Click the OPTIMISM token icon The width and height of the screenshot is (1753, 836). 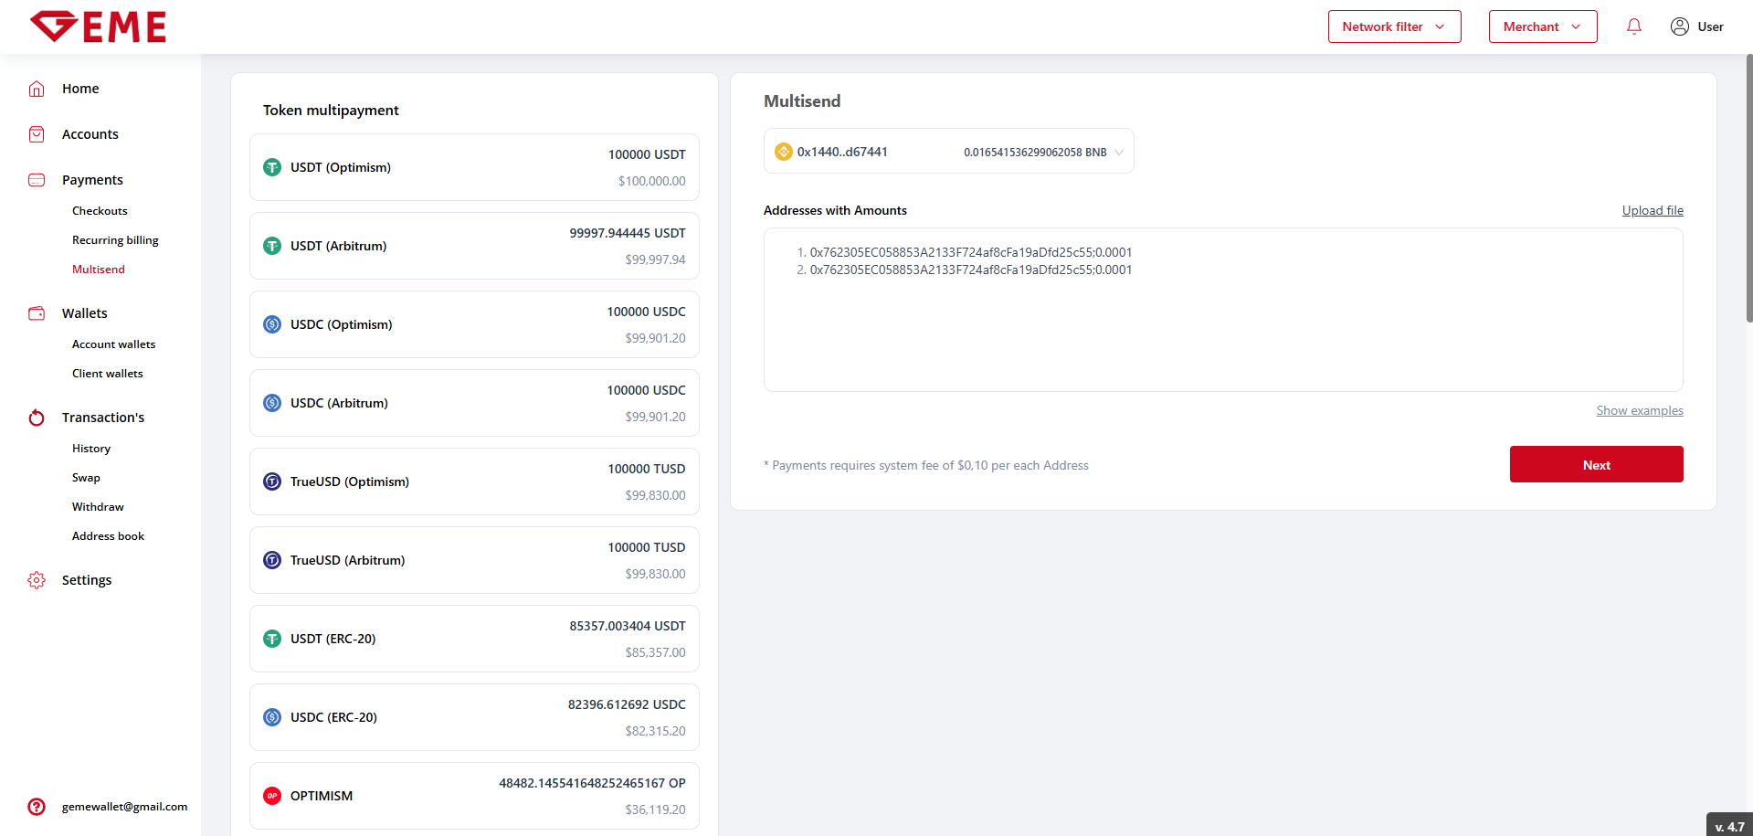click(x=272, y=796)
